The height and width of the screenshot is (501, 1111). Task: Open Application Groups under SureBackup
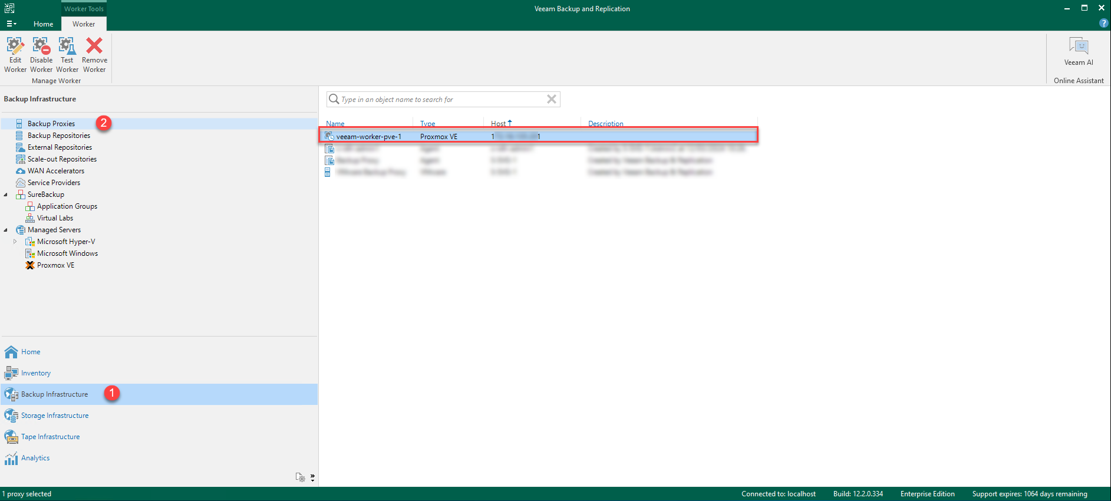(x=67, y=206)
